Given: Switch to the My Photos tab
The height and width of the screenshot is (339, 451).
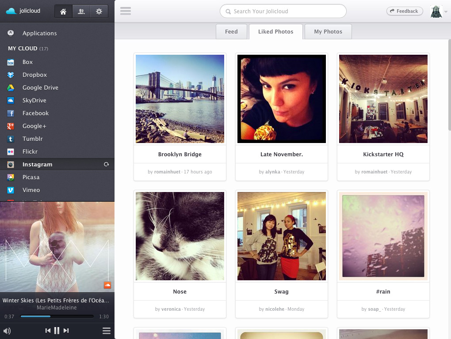Looking at the screenshot, I should click(x=328, y=31).
